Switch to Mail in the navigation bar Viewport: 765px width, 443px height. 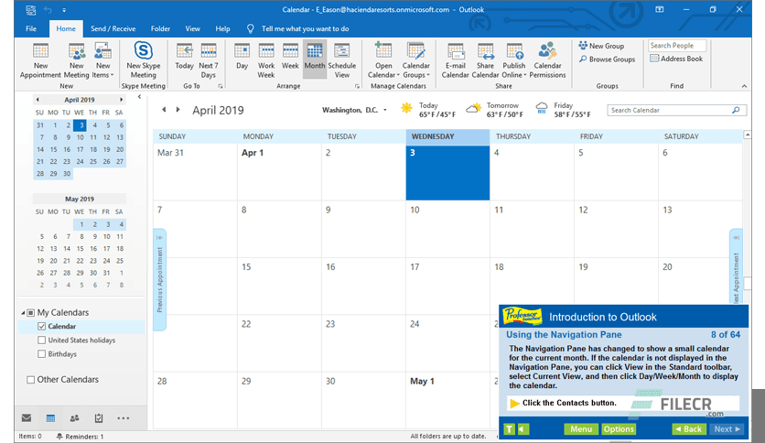[x=27, y=418]
